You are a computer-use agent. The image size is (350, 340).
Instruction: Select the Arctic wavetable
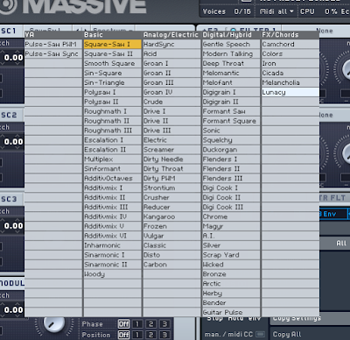coord(231,284)
